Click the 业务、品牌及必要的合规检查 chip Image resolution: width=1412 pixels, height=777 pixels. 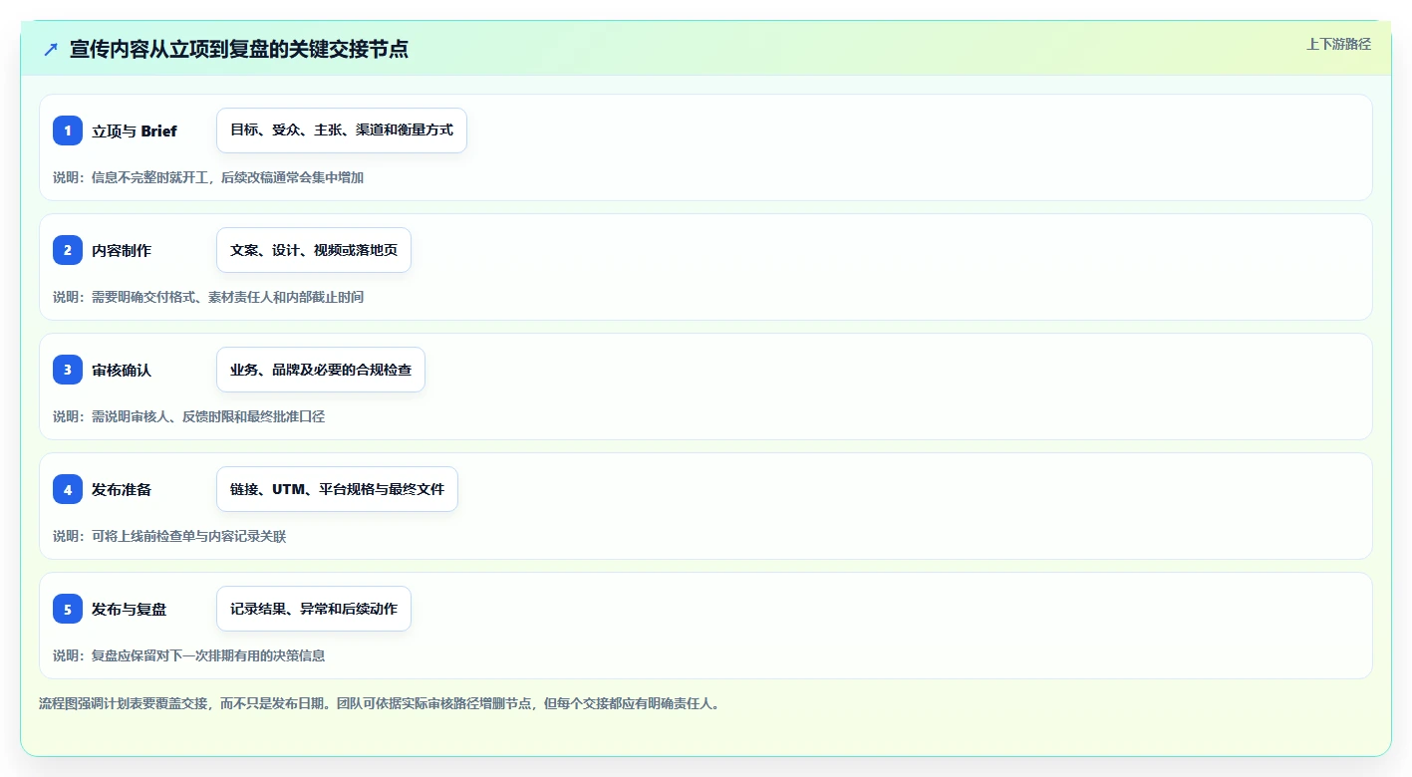[321, 370]
